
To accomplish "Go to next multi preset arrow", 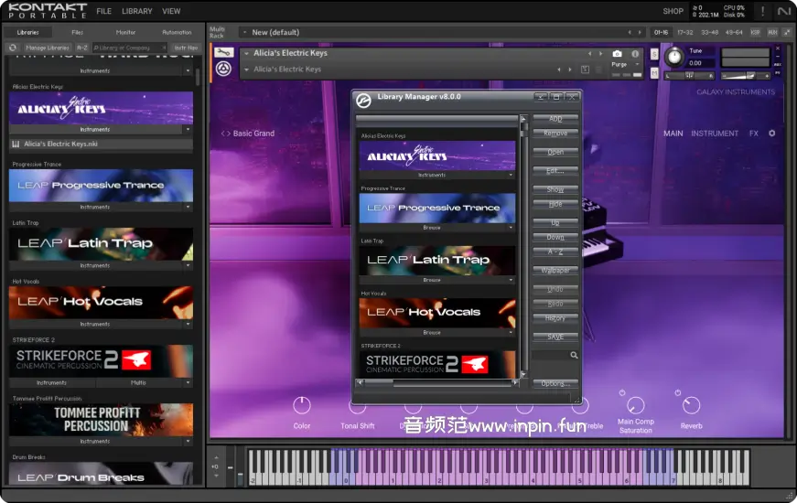I will (640, 32).
